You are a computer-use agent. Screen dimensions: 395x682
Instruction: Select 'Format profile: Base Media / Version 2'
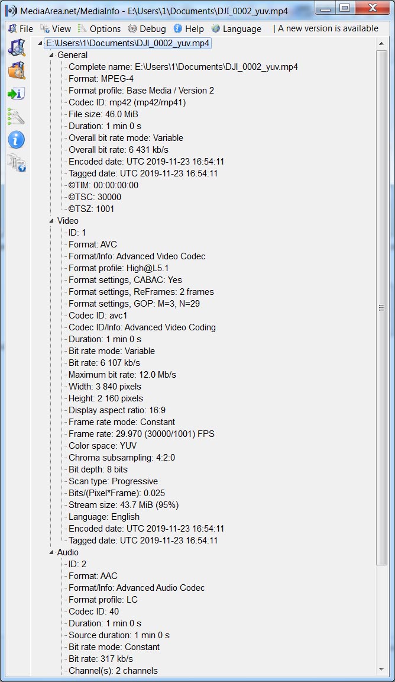[141, 91]
